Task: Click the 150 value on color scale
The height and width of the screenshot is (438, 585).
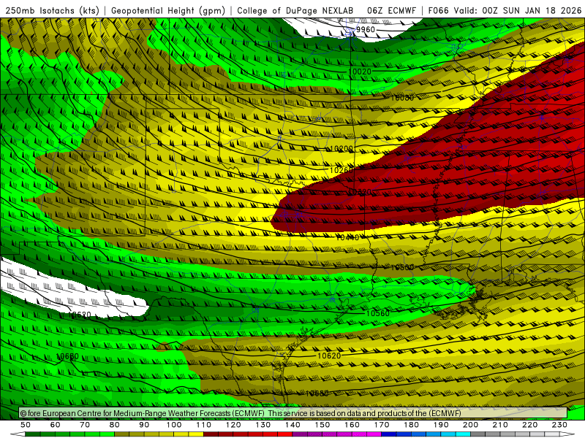Action: [322, 425]
